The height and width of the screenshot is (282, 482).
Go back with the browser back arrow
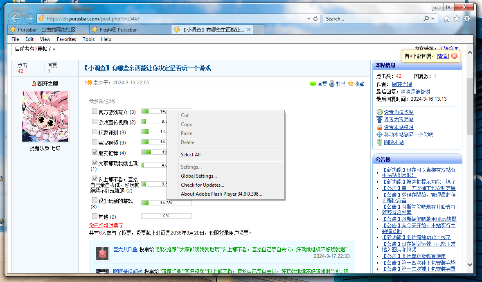tap(16, 18)
